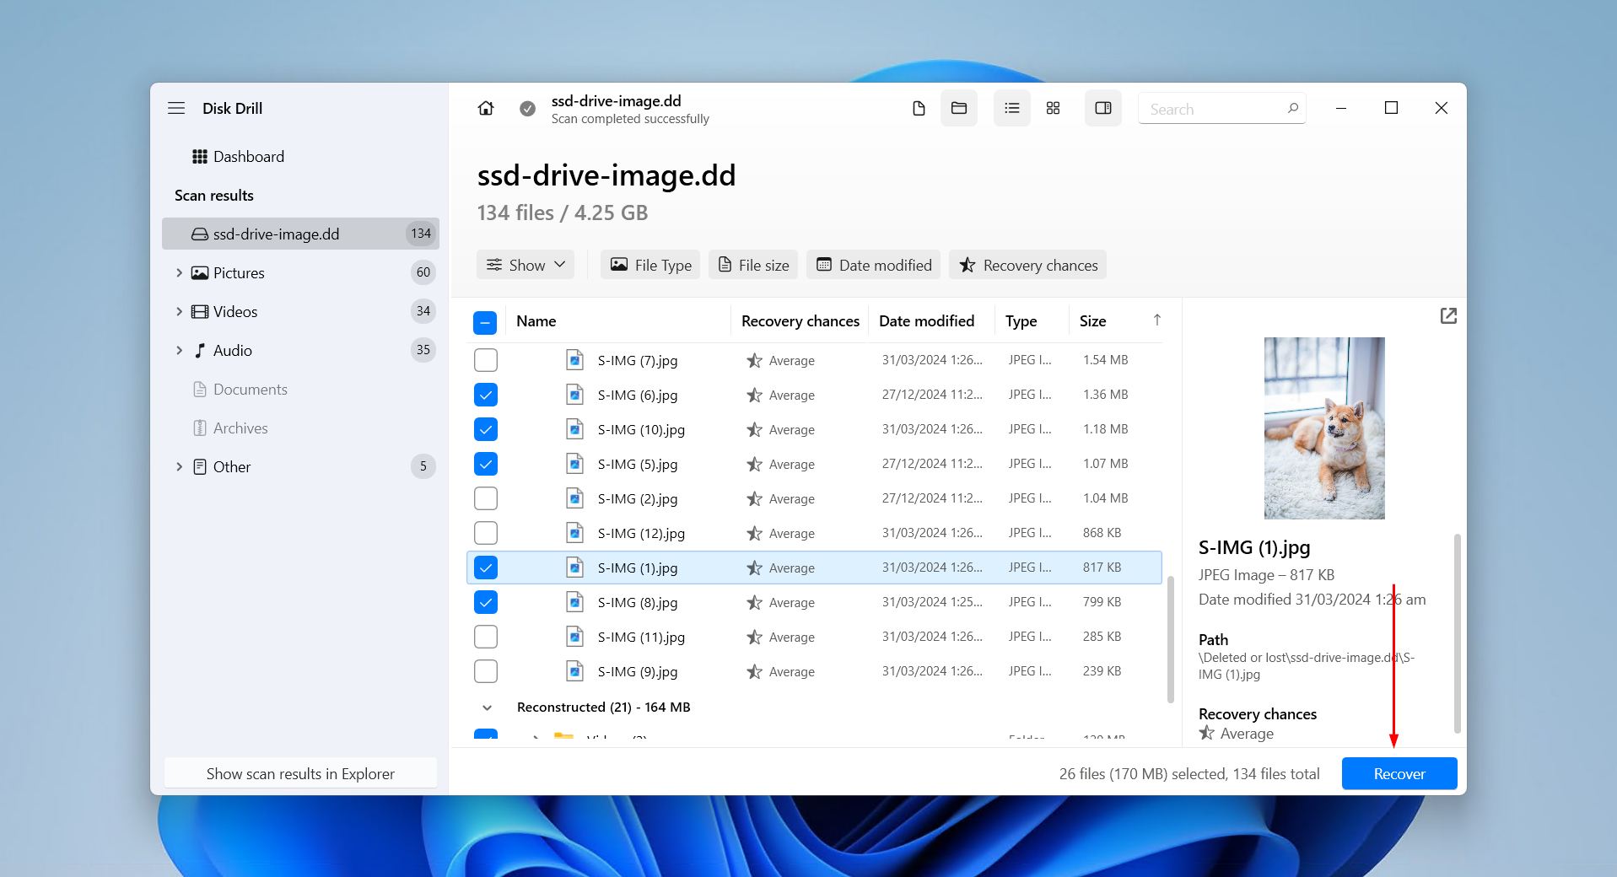Open the Date modified filter

[874, 265]
